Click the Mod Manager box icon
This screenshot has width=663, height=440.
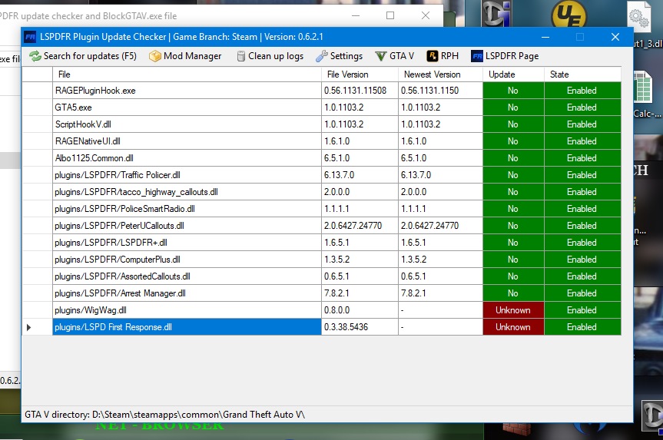(154, 56)
